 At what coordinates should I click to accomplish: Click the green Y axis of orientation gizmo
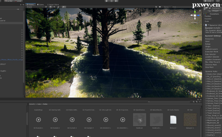(195, 12)
